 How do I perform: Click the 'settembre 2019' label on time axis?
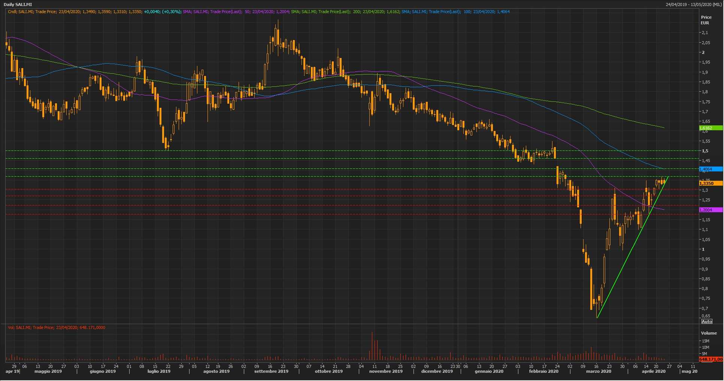[x=271, y=372]
